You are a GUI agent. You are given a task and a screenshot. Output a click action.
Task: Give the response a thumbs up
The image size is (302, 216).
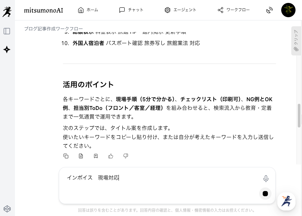point(111,156)
